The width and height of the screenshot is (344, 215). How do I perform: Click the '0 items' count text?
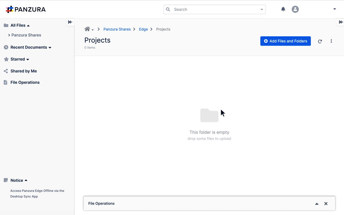[x=90, y=47]
